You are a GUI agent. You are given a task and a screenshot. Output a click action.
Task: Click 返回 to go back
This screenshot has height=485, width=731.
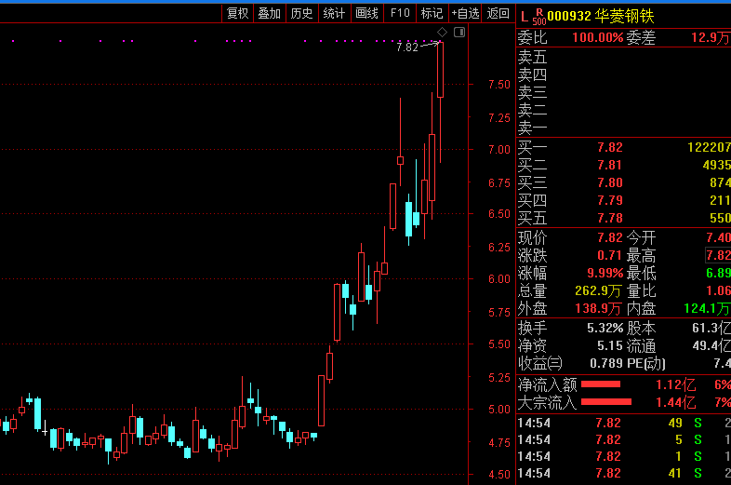pos(498,13)
